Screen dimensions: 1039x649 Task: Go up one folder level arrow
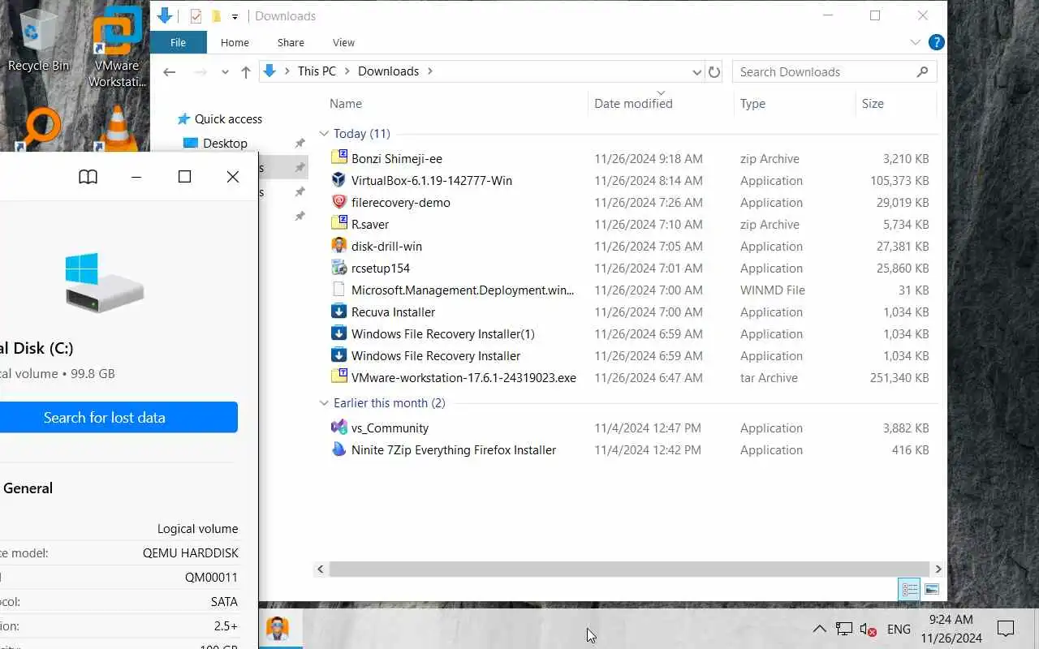(x=246, y=71)
